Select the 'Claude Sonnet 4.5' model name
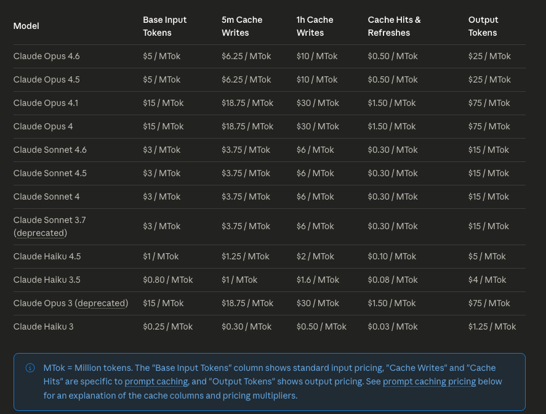 coord(50,173)
